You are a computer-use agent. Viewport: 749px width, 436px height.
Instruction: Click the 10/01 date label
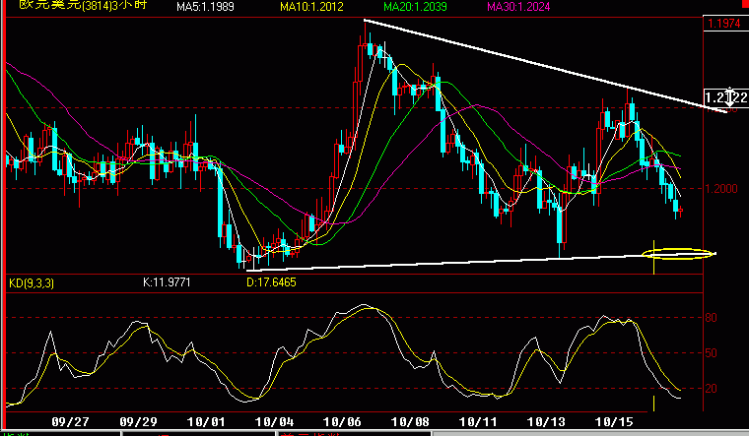(x=206, y=422)
